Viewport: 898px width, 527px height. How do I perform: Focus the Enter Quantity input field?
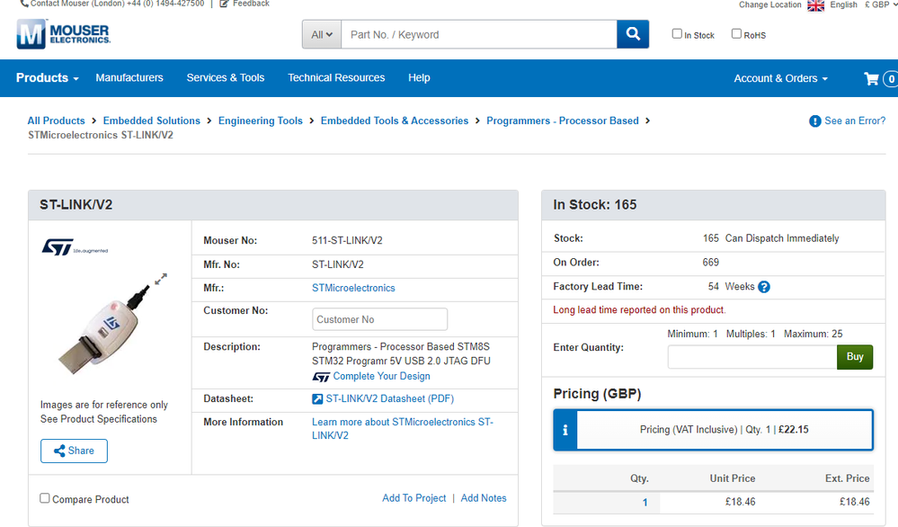point(752,357)
